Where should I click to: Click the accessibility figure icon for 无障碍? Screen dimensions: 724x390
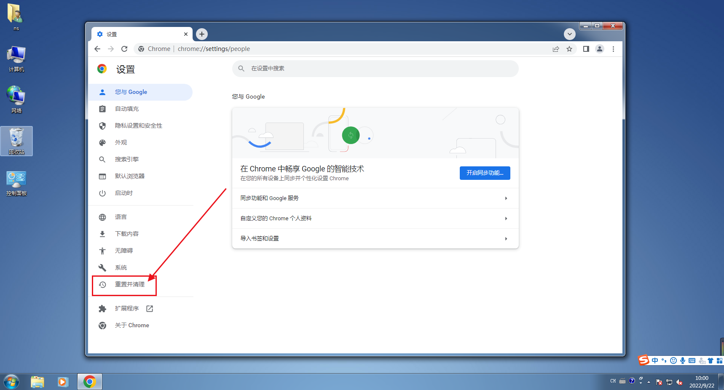[x=102, y=251]
